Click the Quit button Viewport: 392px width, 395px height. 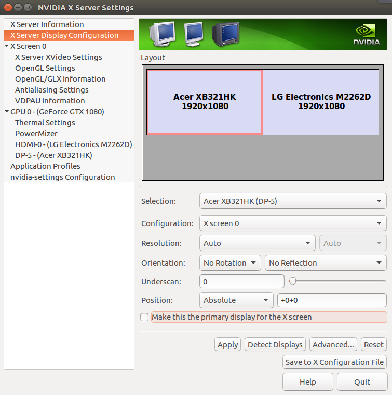click(362, 382)
